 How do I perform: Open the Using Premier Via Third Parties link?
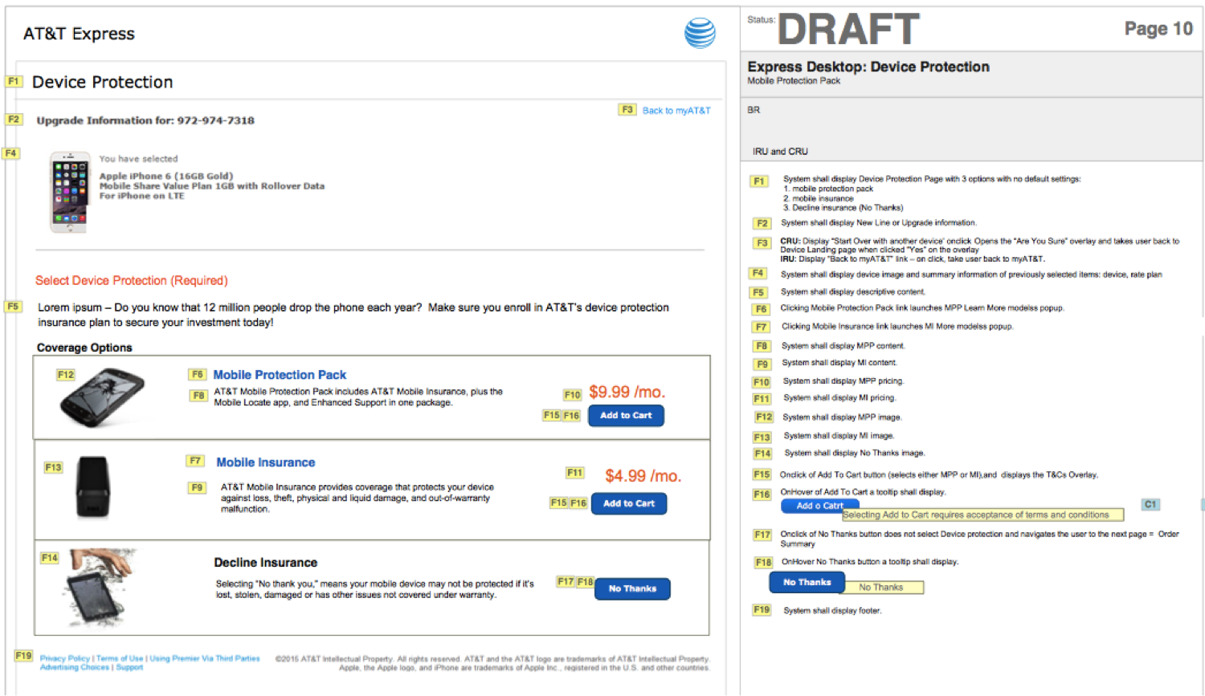(x=205, y=658)
